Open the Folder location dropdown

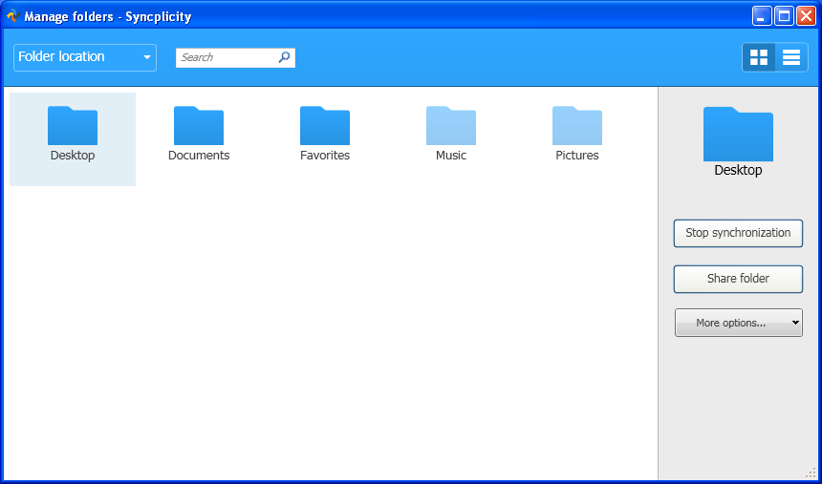click(85, 57)
